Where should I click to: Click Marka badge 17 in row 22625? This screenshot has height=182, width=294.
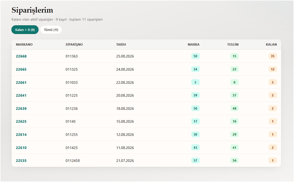coord(195,121)
